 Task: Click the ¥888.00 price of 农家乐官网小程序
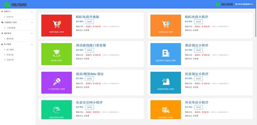(x=96, y=112)
